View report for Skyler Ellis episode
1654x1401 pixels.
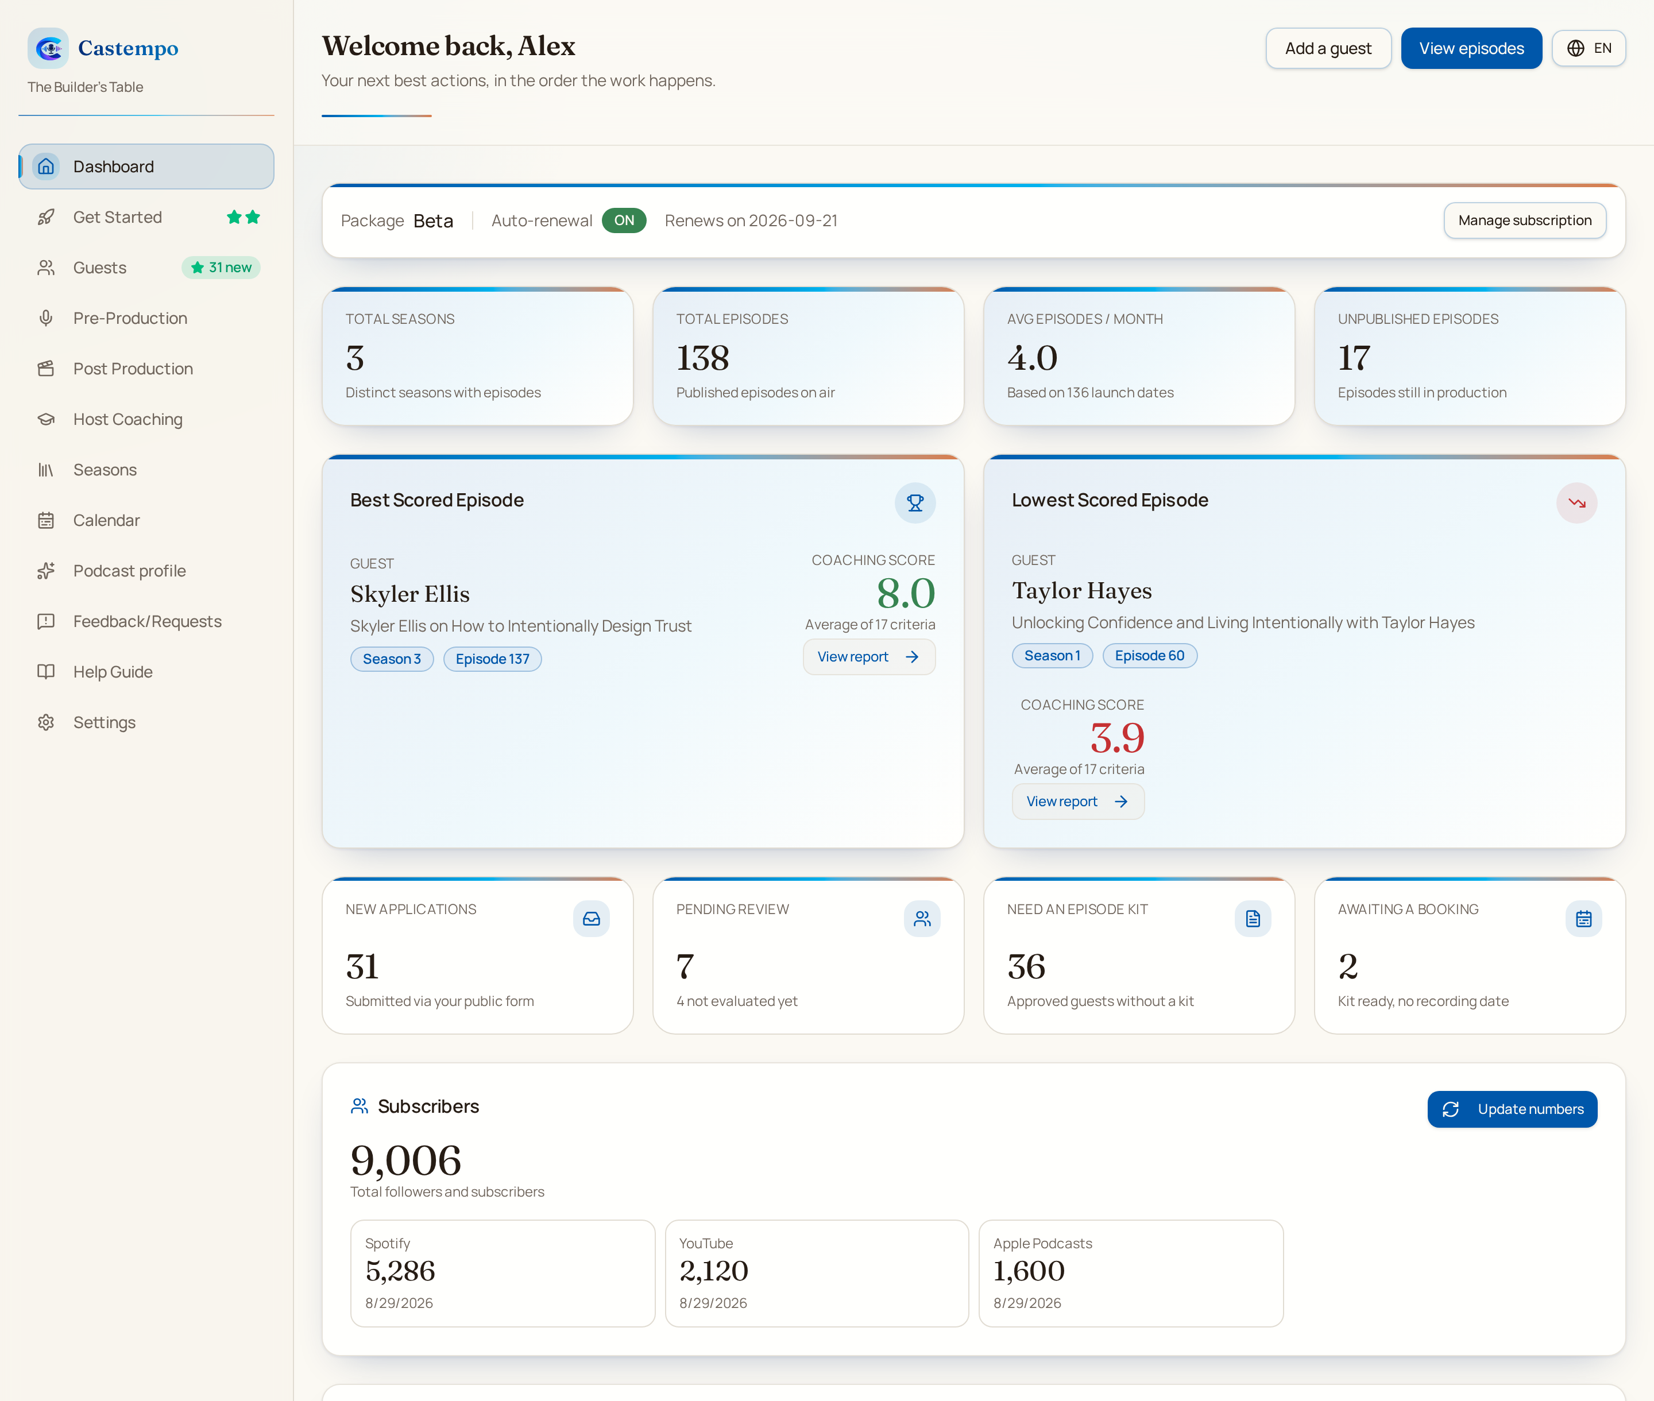(x=868, y=657)
